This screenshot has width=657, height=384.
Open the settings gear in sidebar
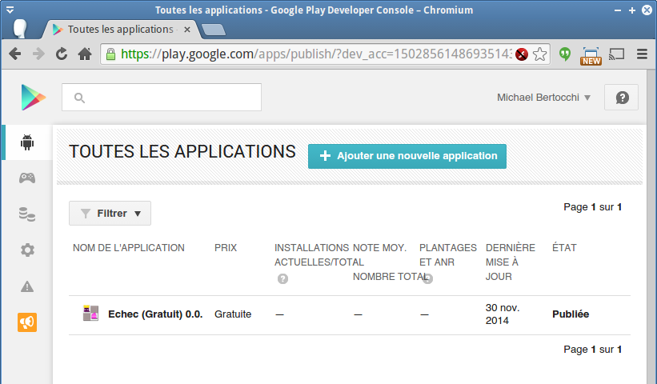[x=27, y=250]
